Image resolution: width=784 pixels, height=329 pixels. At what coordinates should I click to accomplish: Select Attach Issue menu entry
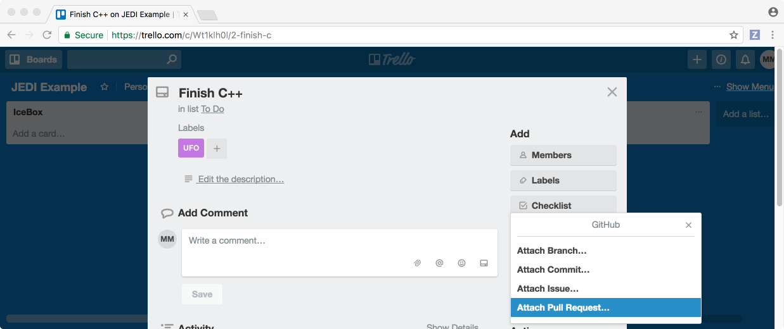click(548, 289)
